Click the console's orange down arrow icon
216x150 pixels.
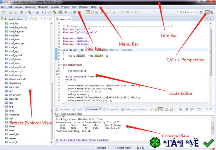coord(151,109)
